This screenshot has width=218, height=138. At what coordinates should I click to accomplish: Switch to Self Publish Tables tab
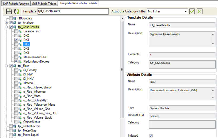44,4
